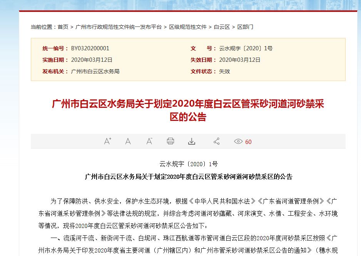The height and width of the screenshot is (256, 361).
Task: Click the red scrollbar on the right edge
Action: click(x=359, y=38)
